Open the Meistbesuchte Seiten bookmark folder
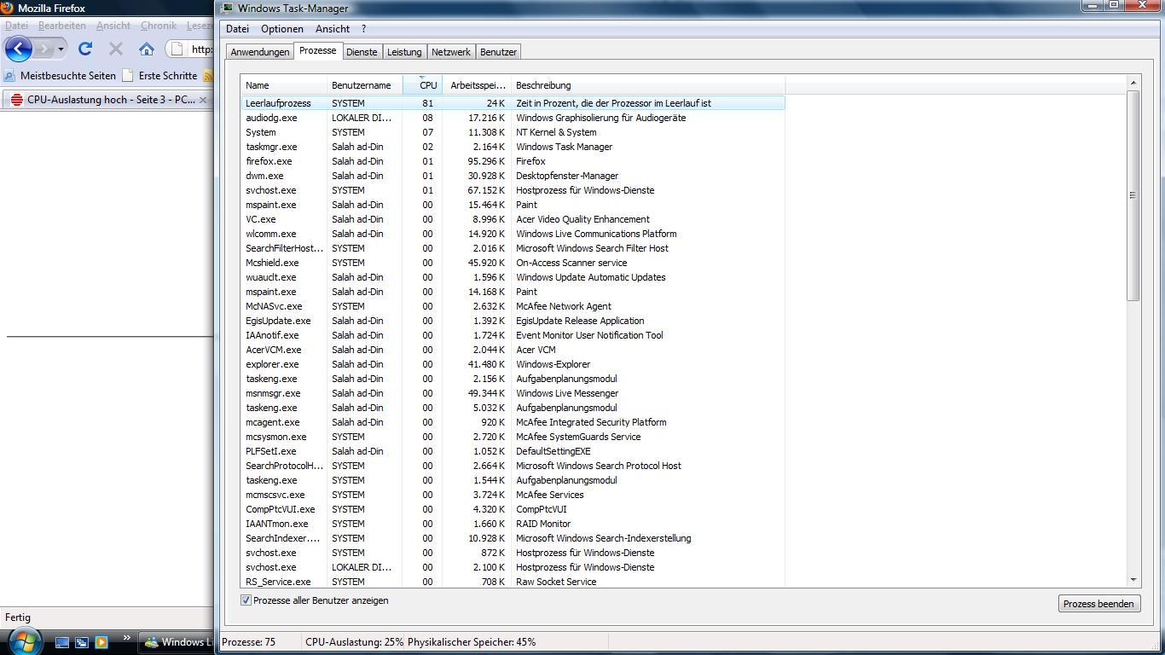This screenshot has width=1165, height=655. 60,75
